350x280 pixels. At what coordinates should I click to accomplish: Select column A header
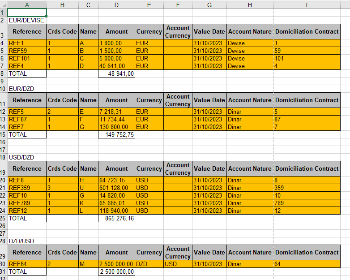(x=27, y=5)
